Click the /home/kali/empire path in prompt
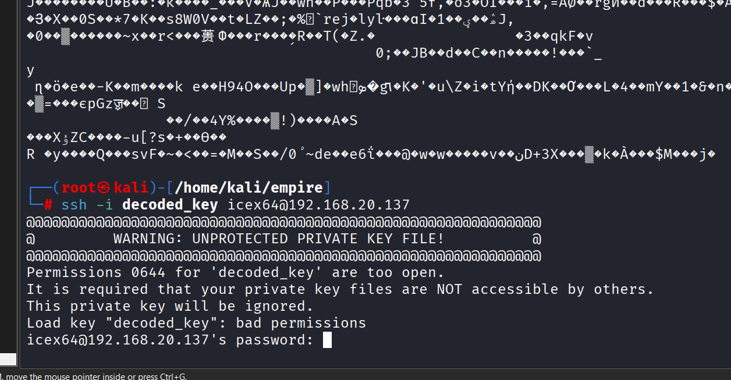The width and height of the screenshot is (731, 380). (x=249, y=188)
